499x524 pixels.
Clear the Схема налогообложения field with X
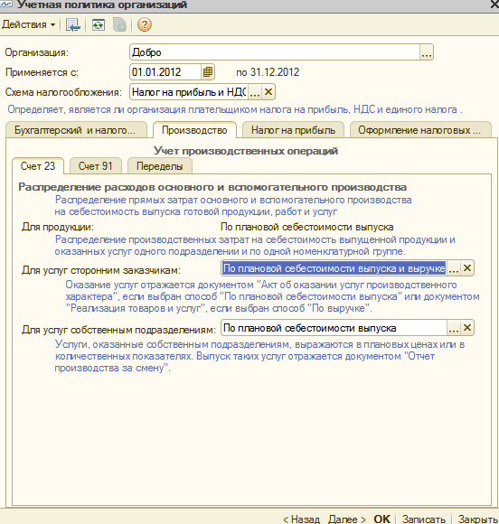(268, 92)
